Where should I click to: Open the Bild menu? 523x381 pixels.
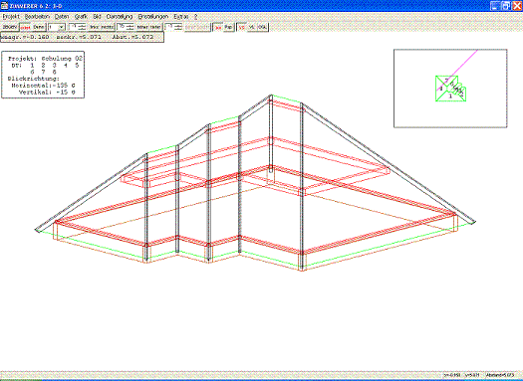pos(97,16)
